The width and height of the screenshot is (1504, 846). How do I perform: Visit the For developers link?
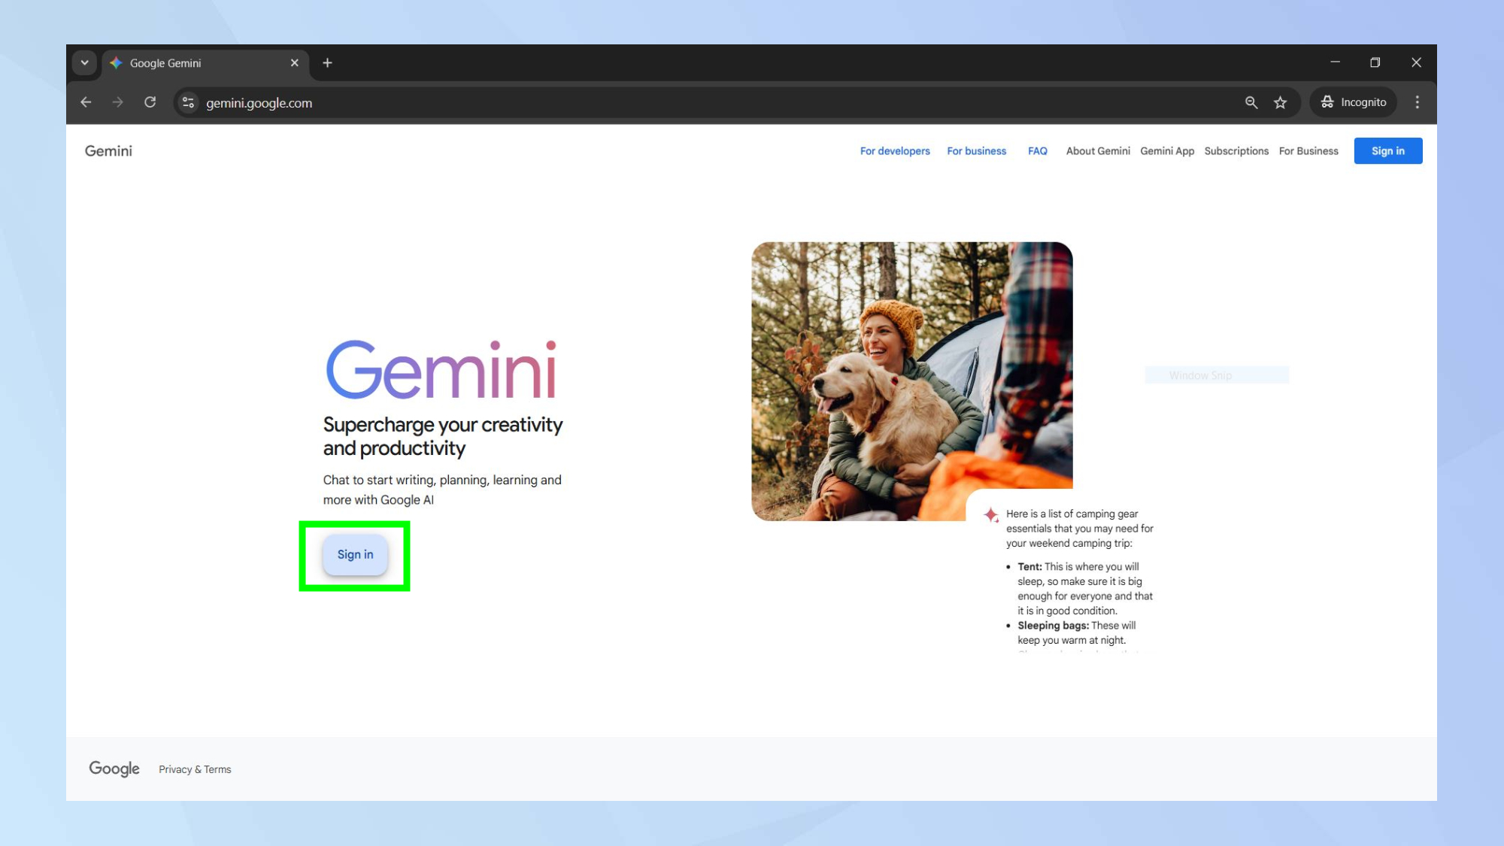point(894,150)
